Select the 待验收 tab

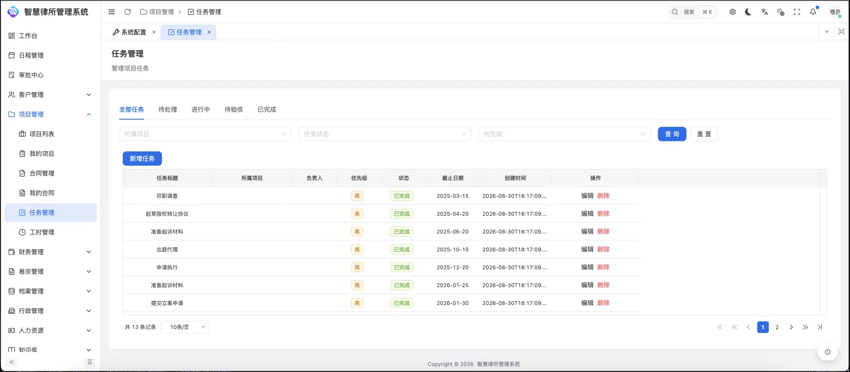point(234,109)
